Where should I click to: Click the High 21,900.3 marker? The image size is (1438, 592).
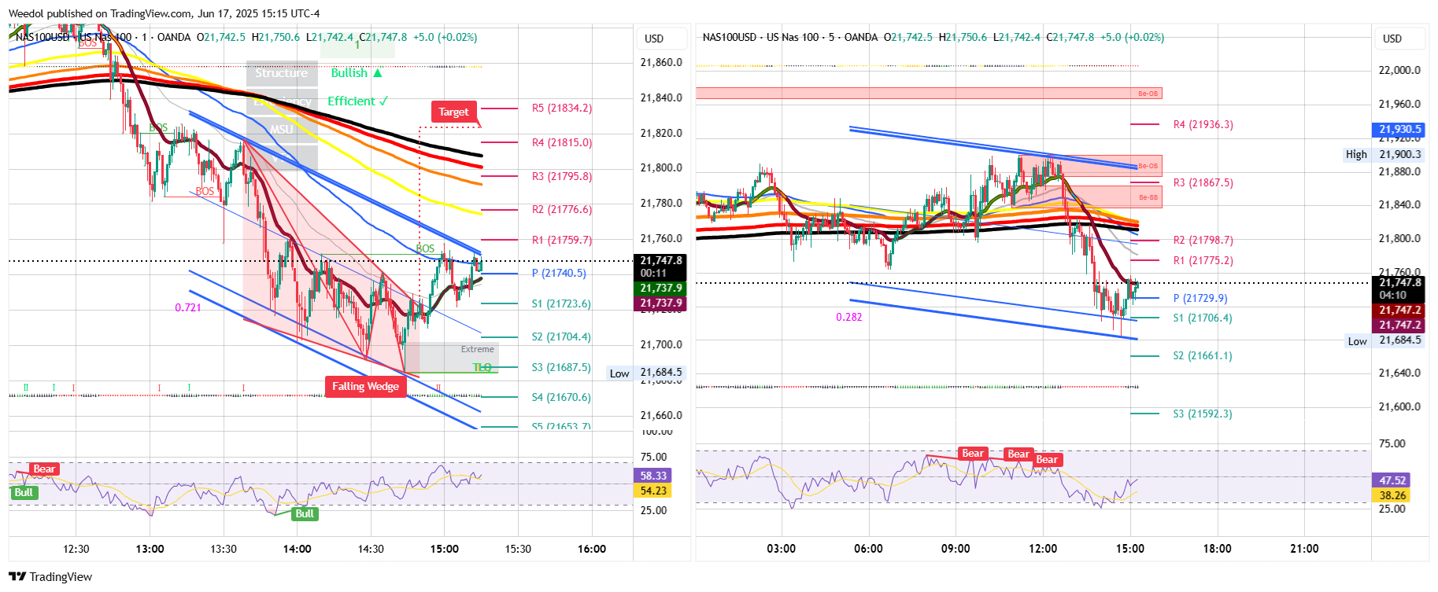(1384, 155)
